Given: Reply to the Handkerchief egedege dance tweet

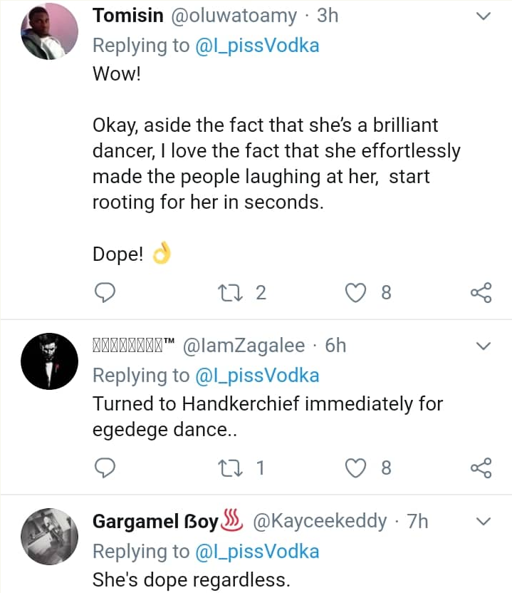Looking at the screenshot, I should (105, 468).
